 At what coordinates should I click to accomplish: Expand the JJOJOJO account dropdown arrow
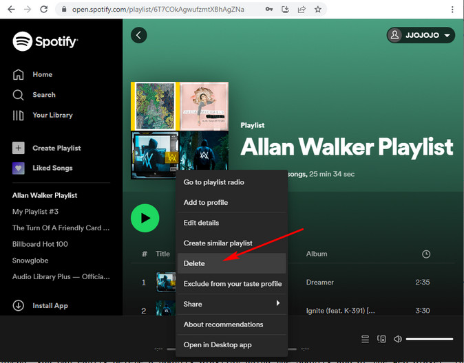[x=447, y=36]
